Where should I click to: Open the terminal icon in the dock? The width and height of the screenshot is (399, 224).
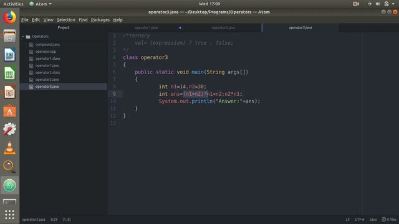point(9,202)
